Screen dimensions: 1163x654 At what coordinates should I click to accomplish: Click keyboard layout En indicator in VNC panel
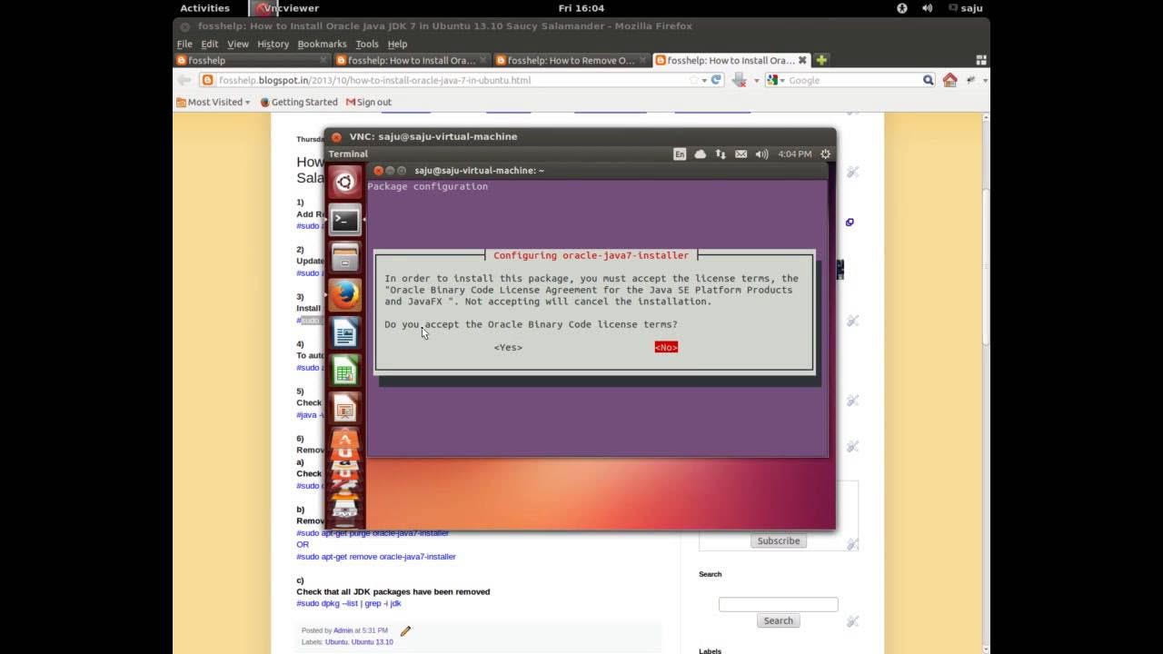tap(680, 154)
